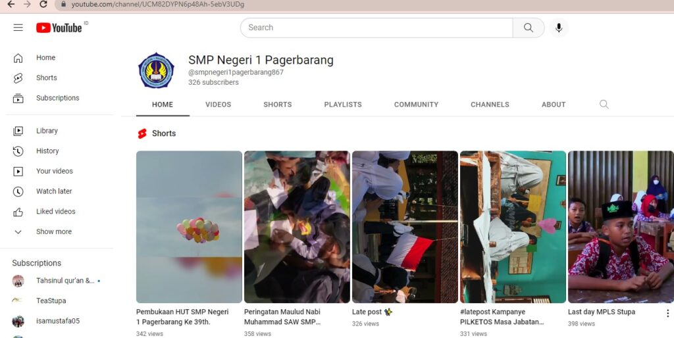Click in the Search input field
Image resolution: width=674 pixels, height=338 pixels.
point(375,28)
